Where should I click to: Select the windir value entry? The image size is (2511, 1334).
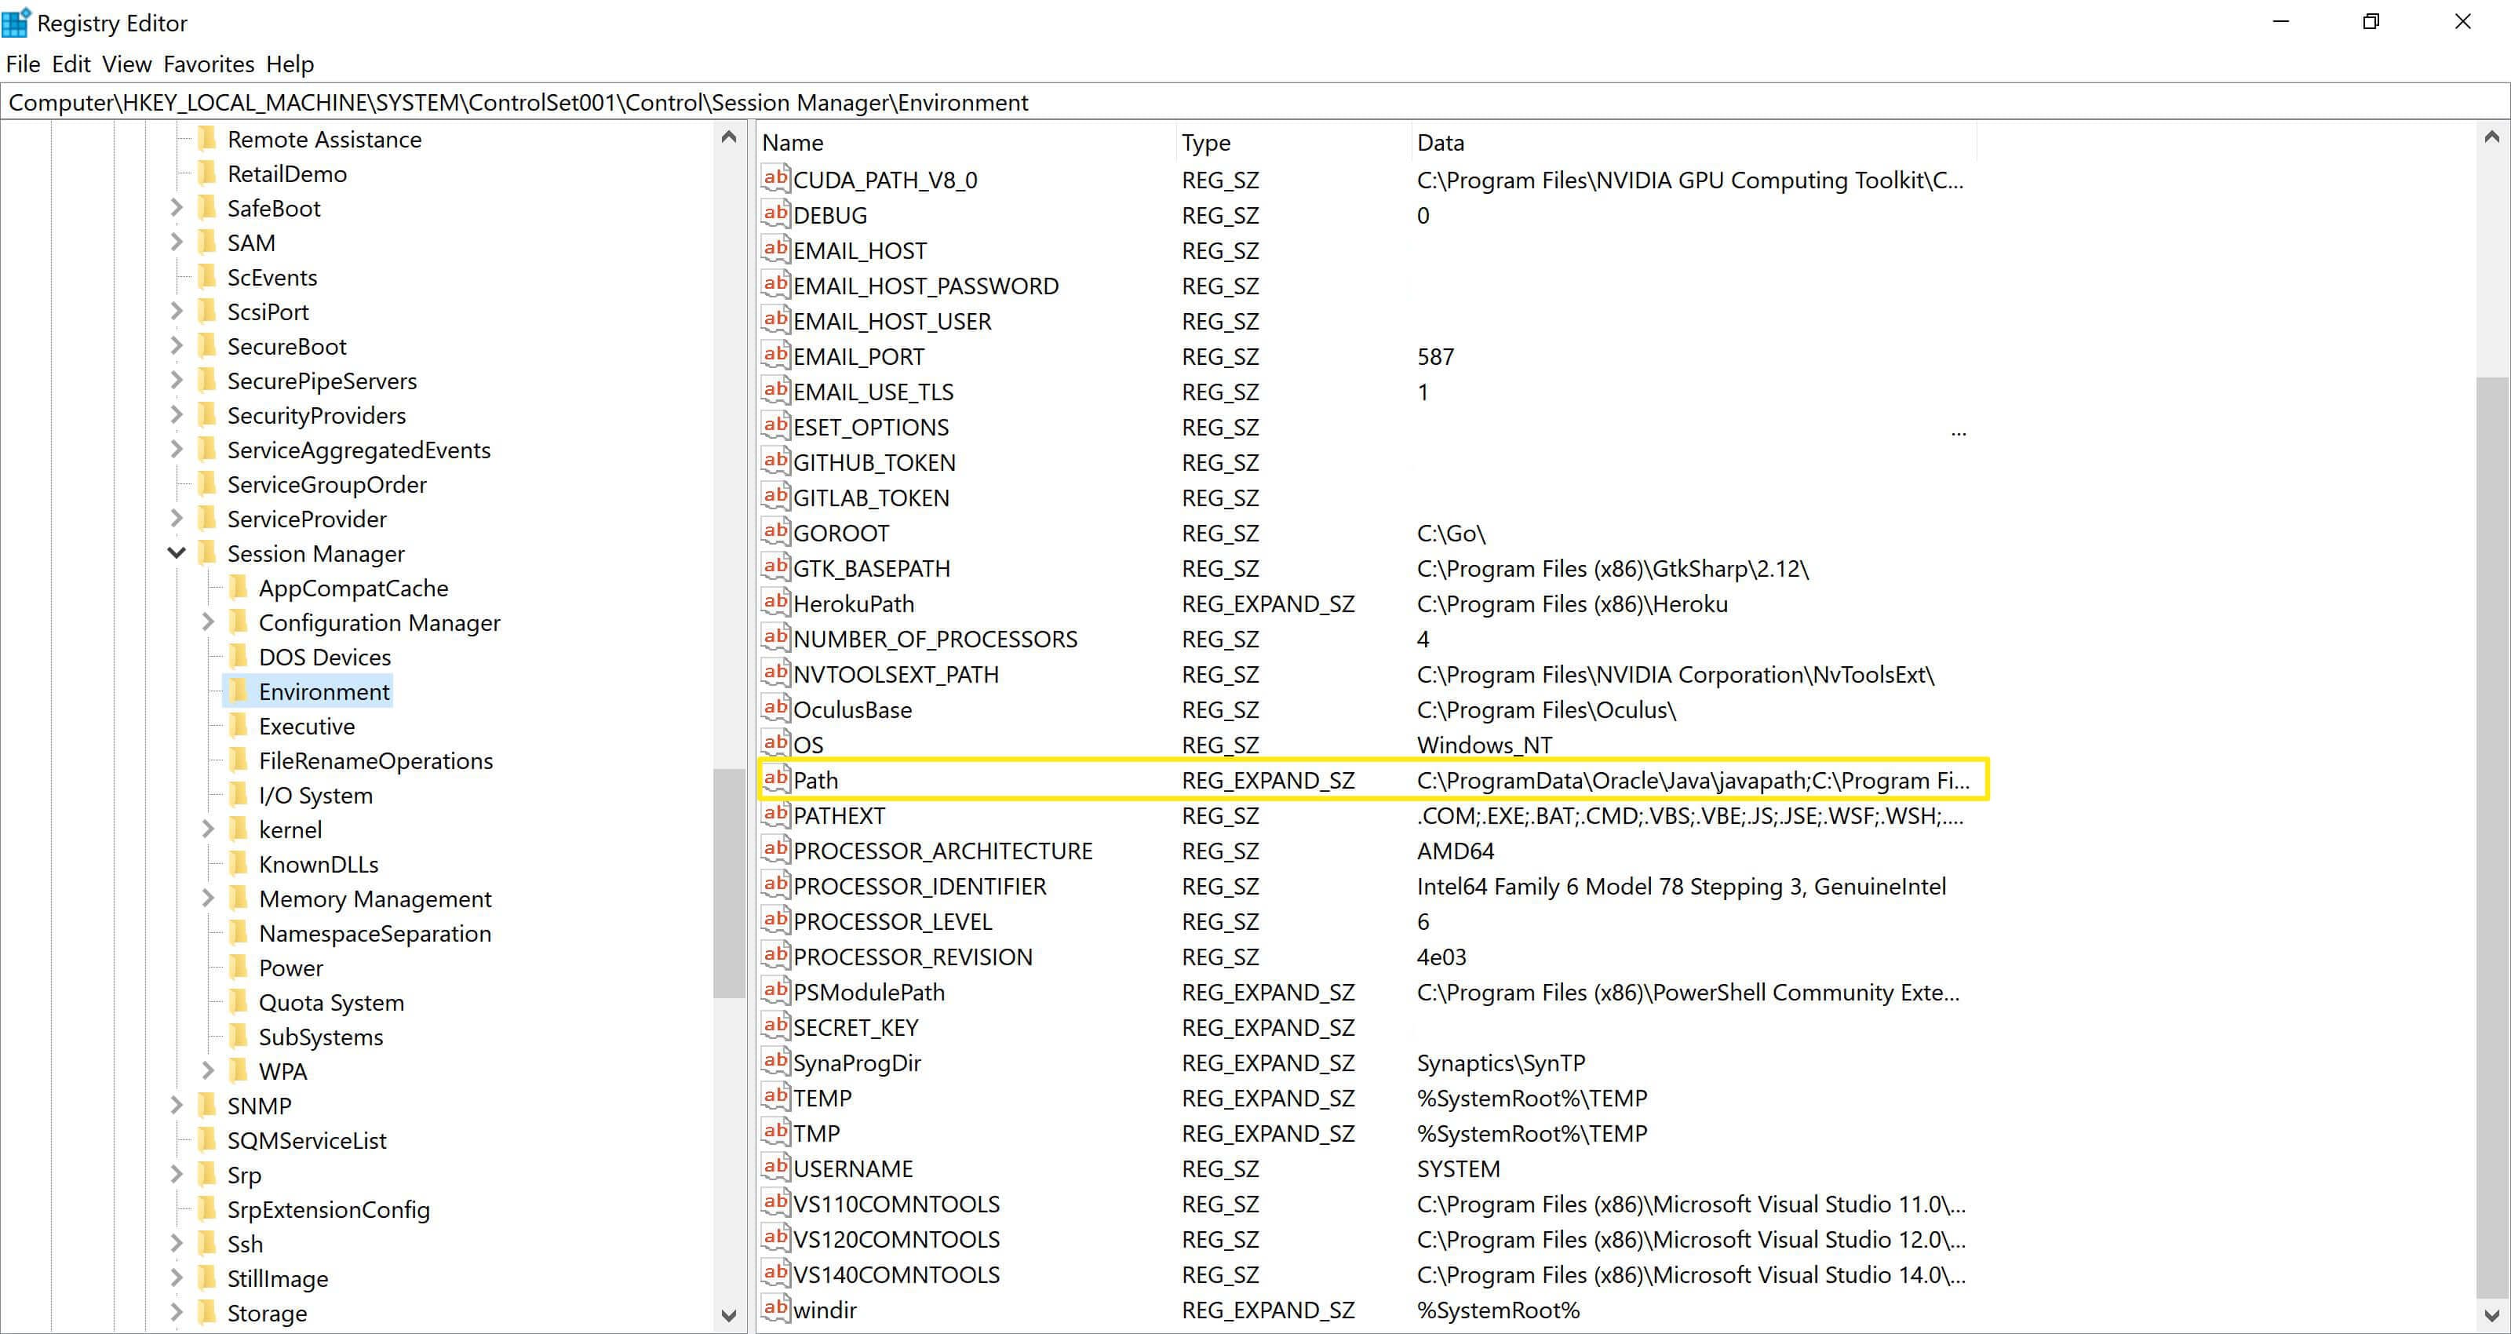[x=825, y=1310]
